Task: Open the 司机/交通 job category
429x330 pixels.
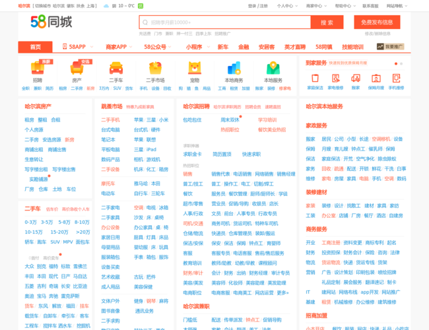Action: pyautogui.click(x=193, y=224)
